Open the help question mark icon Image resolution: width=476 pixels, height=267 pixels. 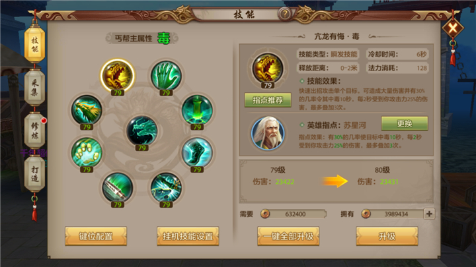click(x=285, y=14)
